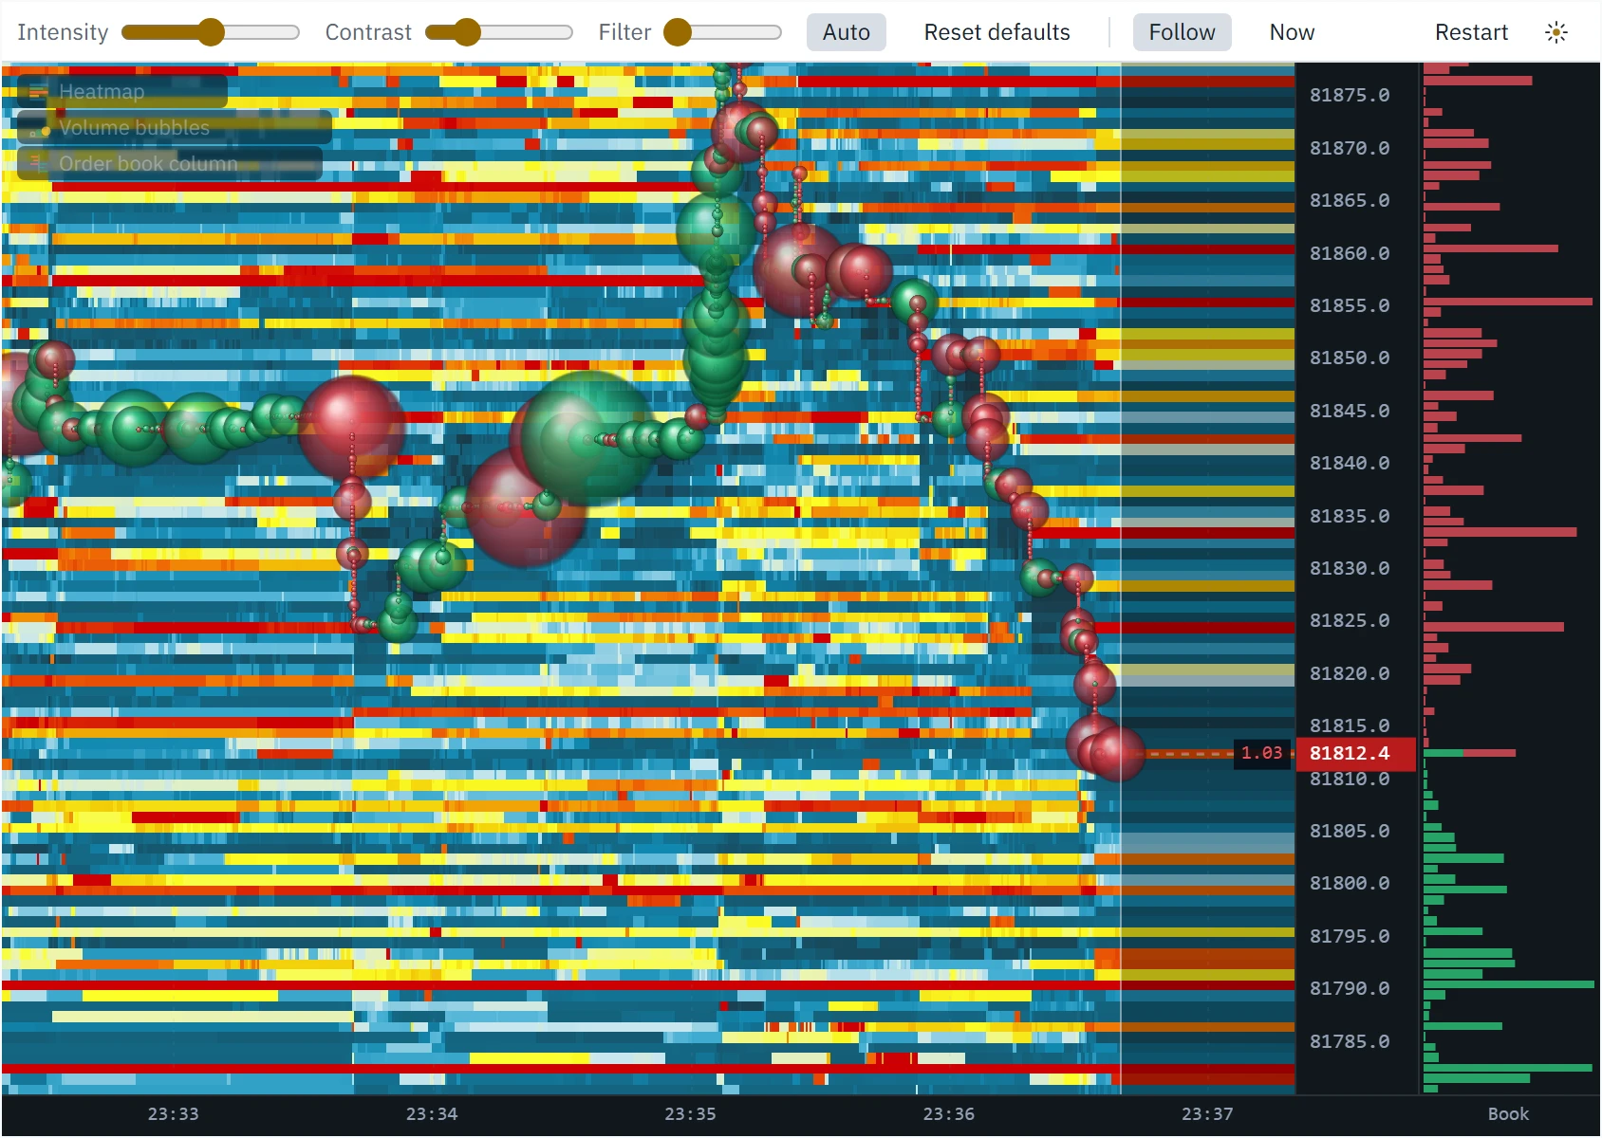Jump to Now
Viewport: 1602px width, 1138px height.
(1292, 32)
